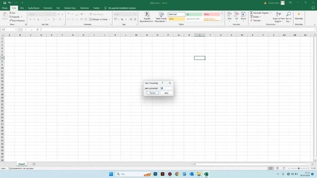Select the Sheet1 worksheet tab
The width and height of the screenshot is (317, 178).
click(x=22, y=164)
